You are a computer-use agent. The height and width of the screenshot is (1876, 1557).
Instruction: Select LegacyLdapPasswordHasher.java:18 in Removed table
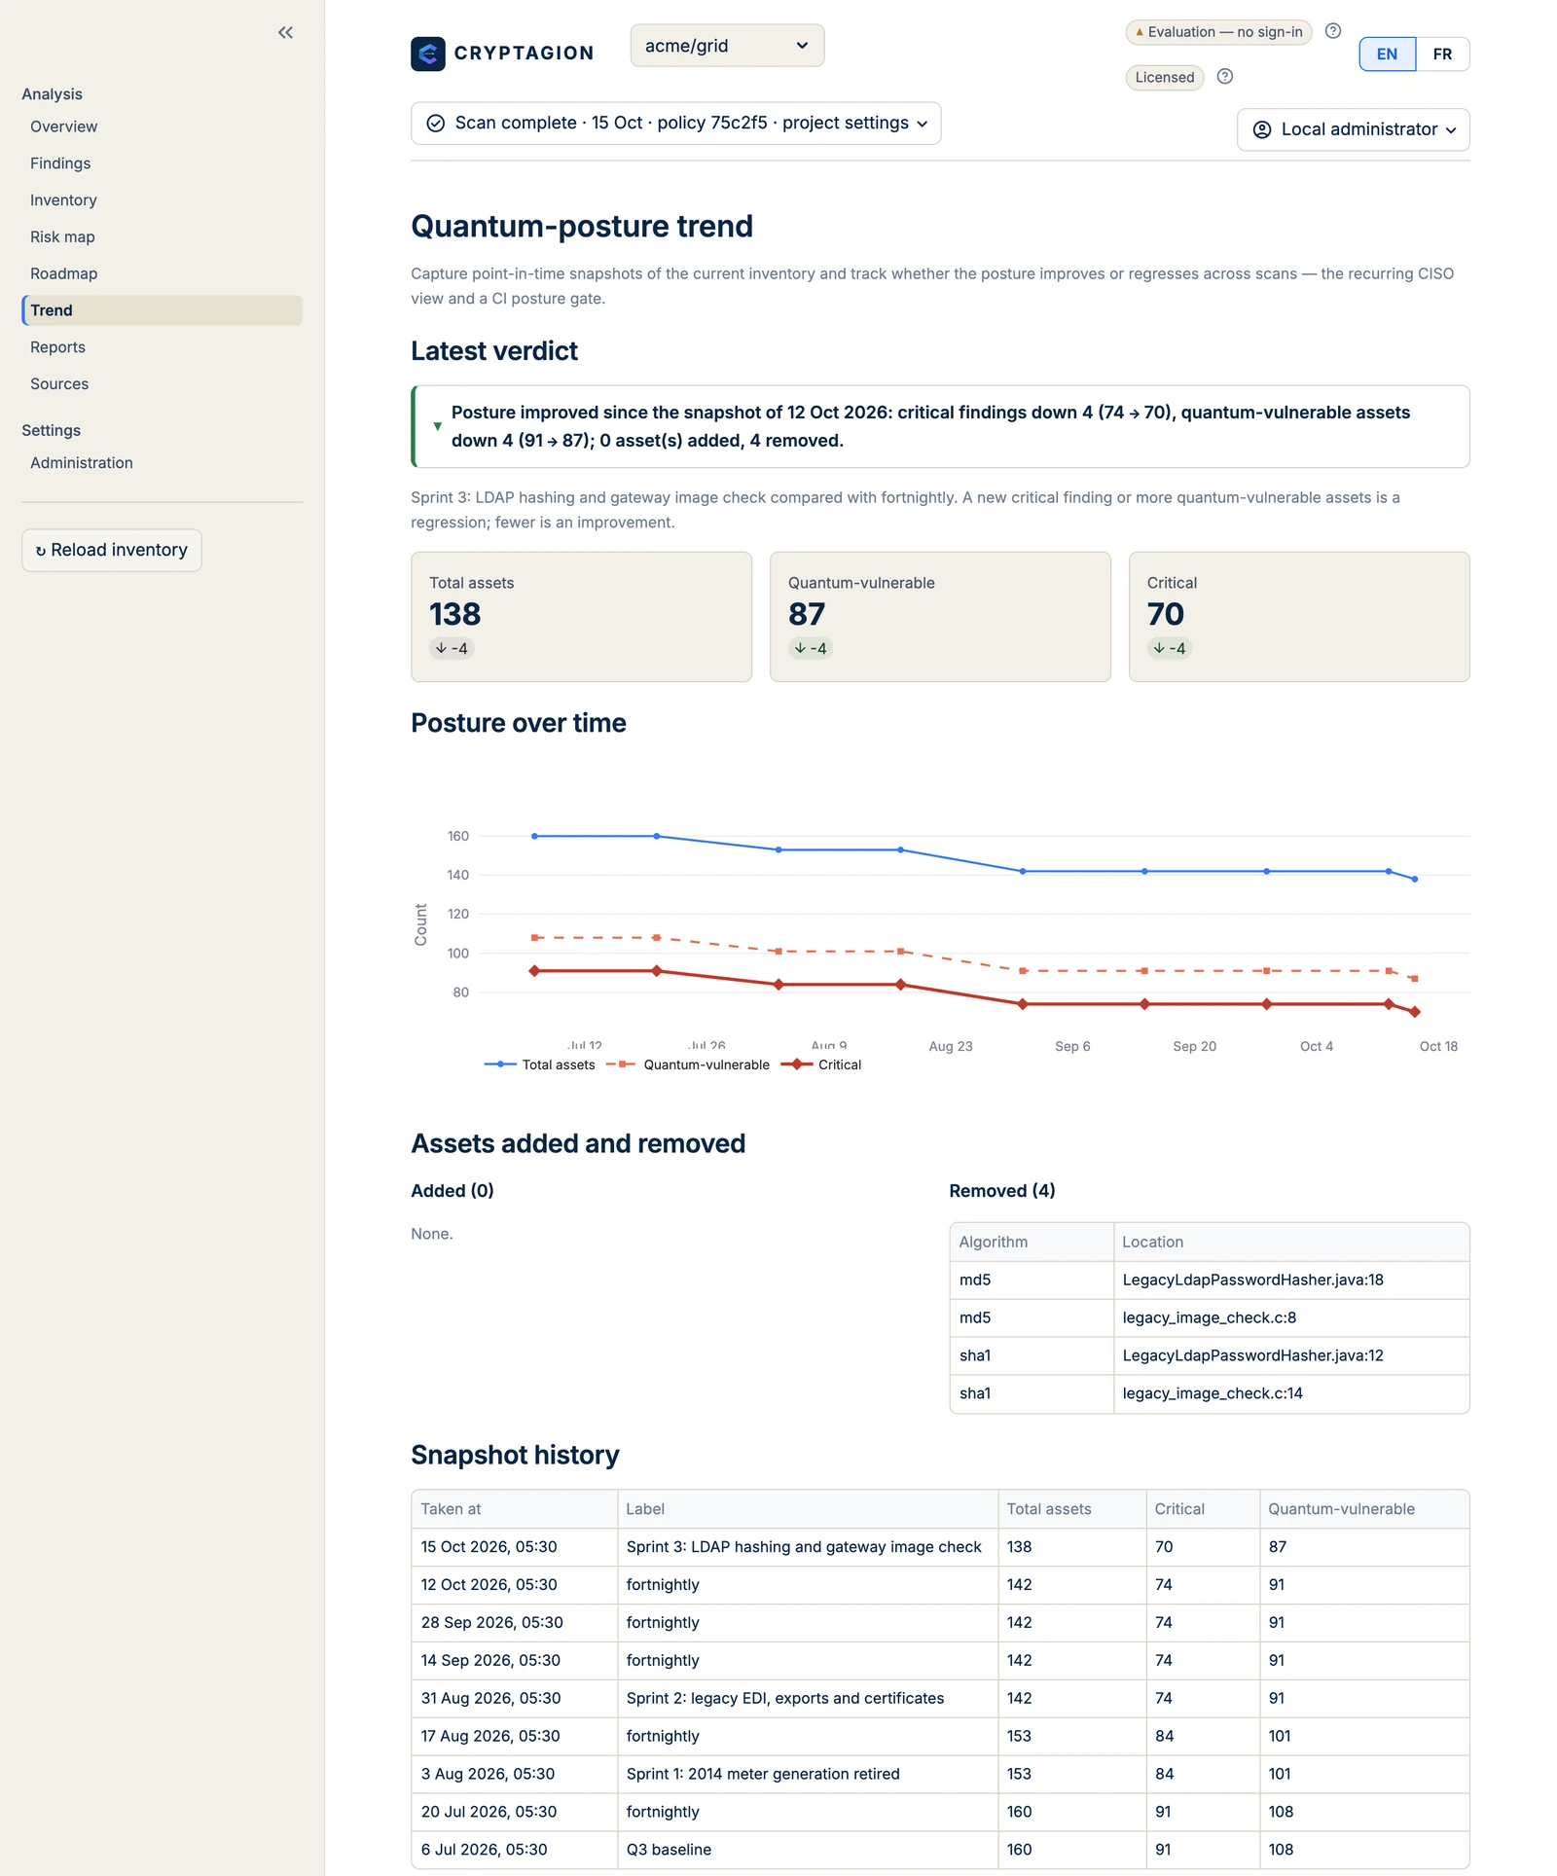tap(1252, 1280)
